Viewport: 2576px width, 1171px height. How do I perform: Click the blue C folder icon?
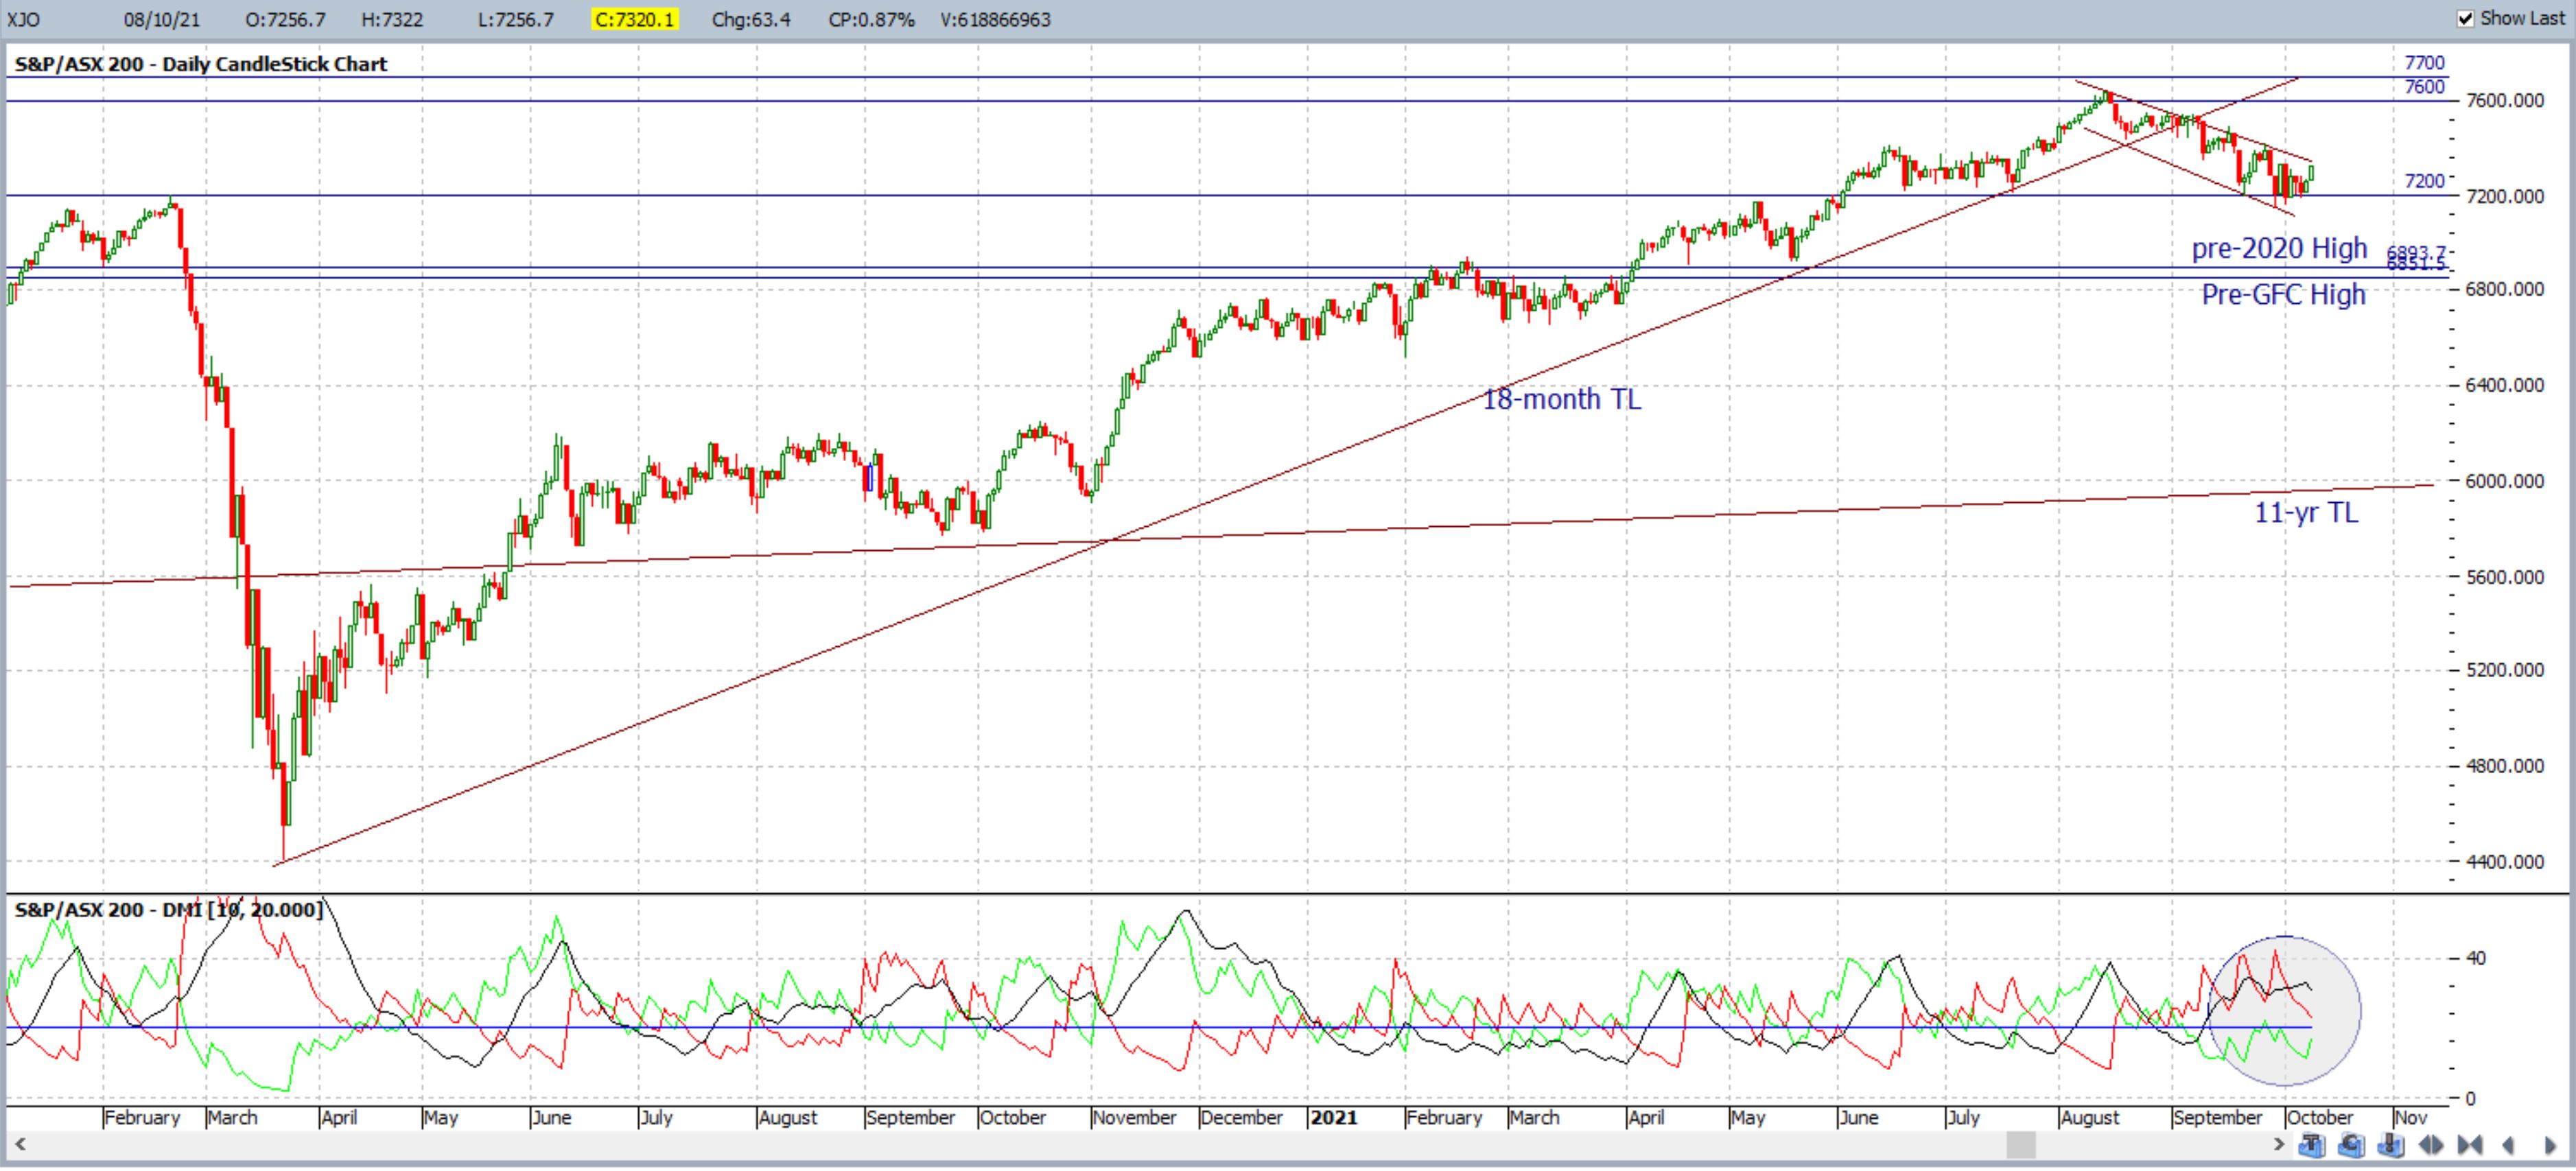click(x=2351, y=1144)
